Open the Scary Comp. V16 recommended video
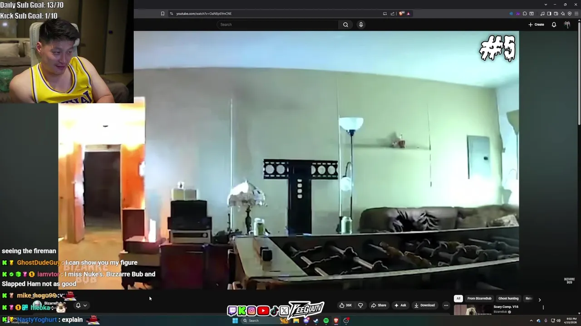581x326 pixels. coord(506,307)
